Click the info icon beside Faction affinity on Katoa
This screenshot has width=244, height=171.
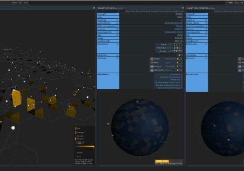point(117,23)
